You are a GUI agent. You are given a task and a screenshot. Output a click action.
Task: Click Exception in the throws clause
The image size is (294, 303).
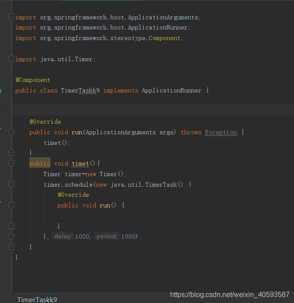pyautogui.click(x=221, y=133)
